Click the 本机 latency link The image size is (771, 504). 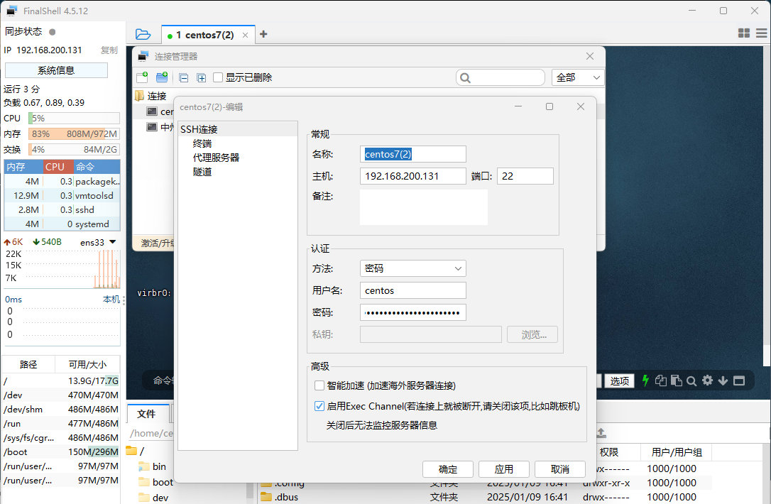coord(111,299)
